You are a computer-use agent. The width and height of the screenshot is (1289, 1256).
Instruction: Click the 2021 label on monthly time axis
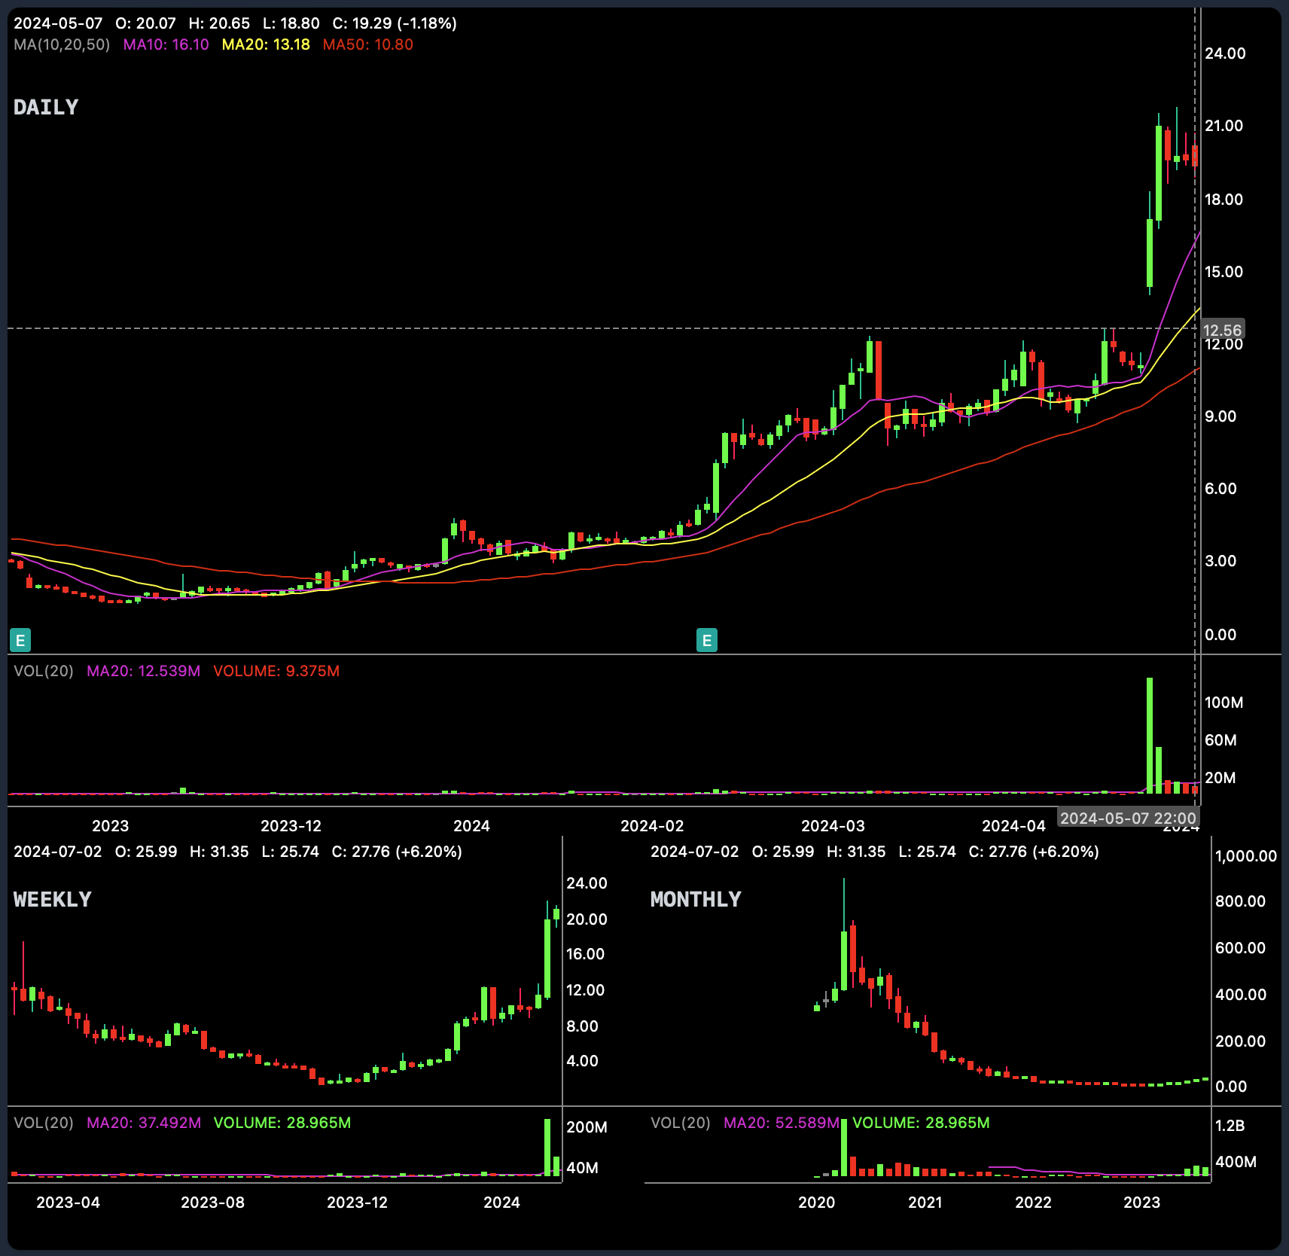click(x=925, y=1203)
